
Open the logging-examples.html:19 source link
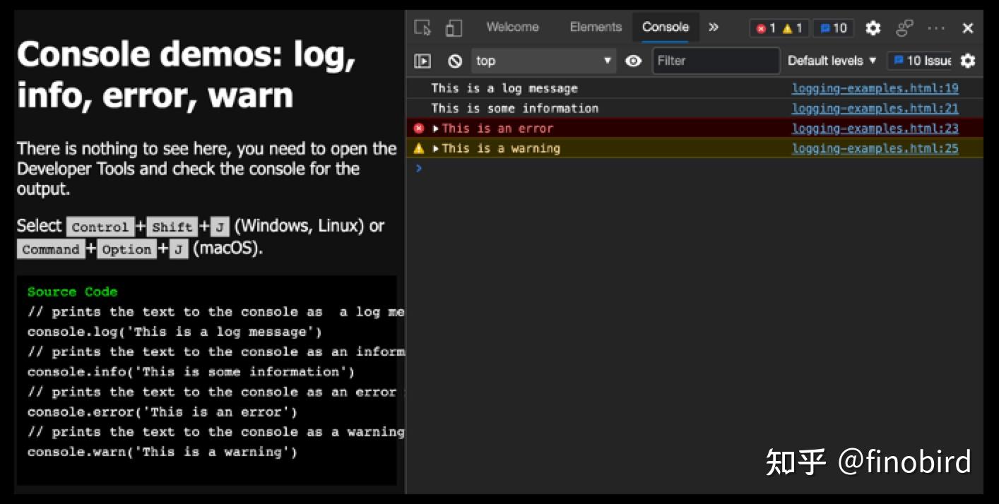[x=875, y=88]
